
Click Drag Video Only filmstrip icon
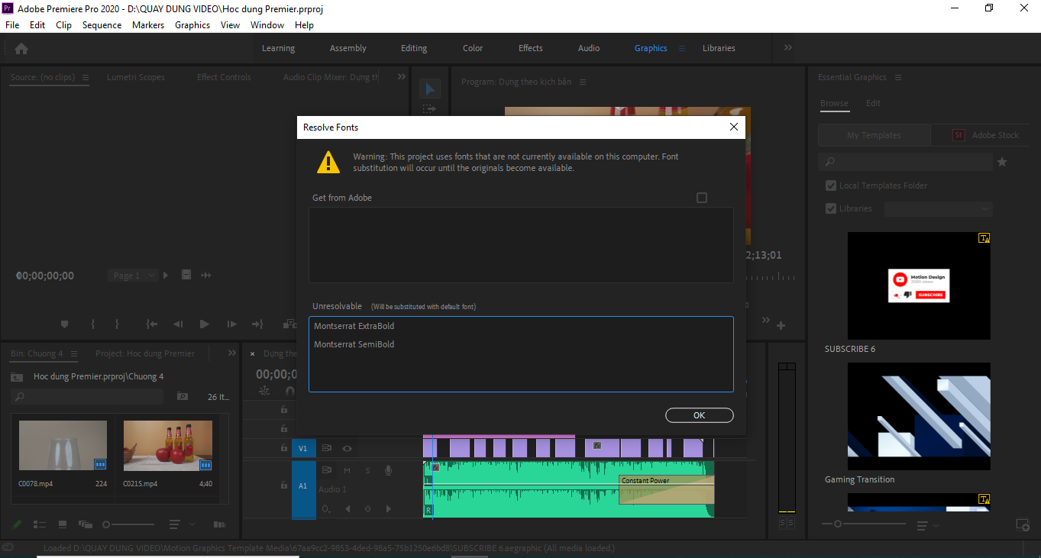[186, 275]
